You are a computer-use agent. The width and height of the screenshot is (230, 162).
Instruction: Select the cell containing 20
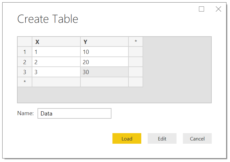pos(104,62)
